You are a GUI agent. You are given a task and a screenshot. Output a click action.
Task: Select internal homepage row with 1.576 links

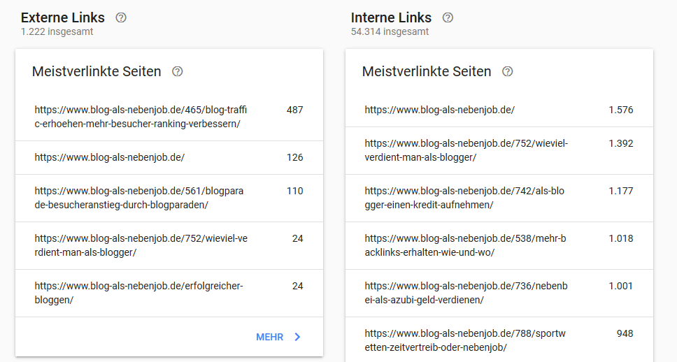point(499,110)
